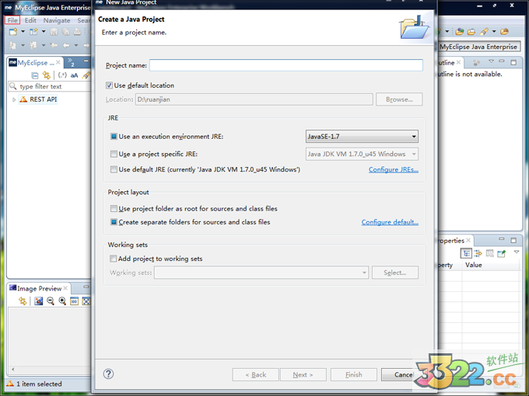The width and height of the screenshot is (529, 396).
Task: Click the Back navigation arrow icon
Action: tap(66, 45)
